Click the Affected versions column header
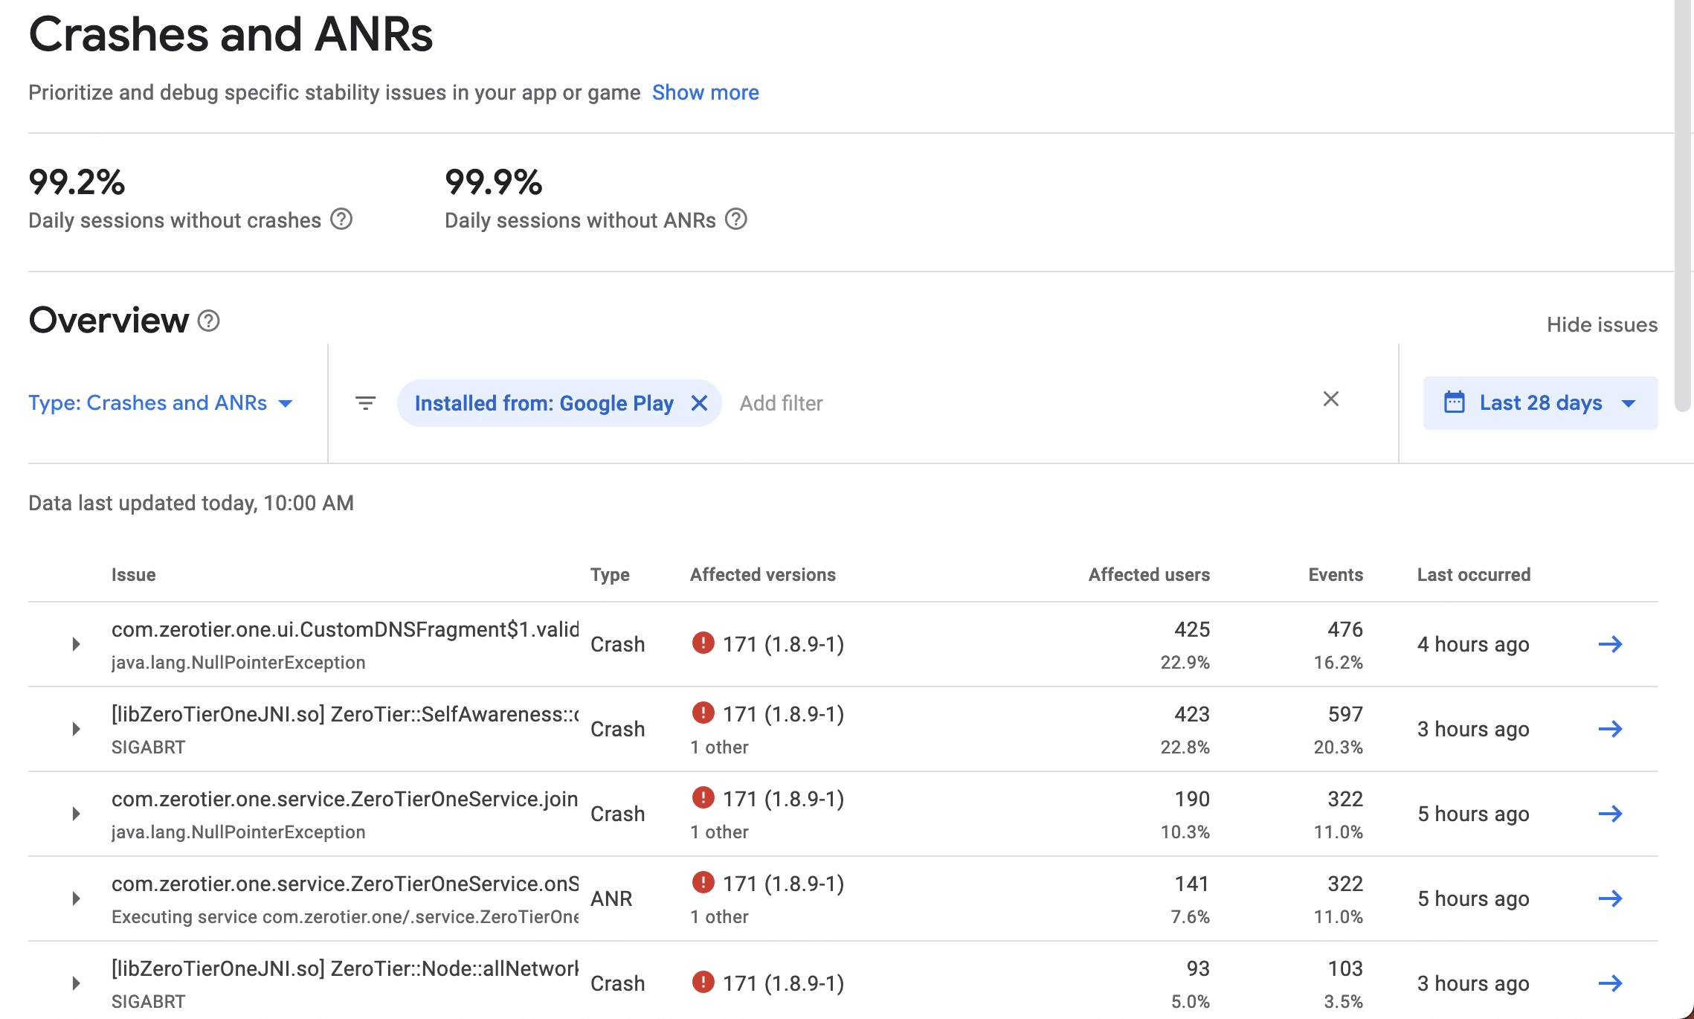The width and height of the screenshot is (1694, 1019). pyautogui.click(x=763, y=574)
